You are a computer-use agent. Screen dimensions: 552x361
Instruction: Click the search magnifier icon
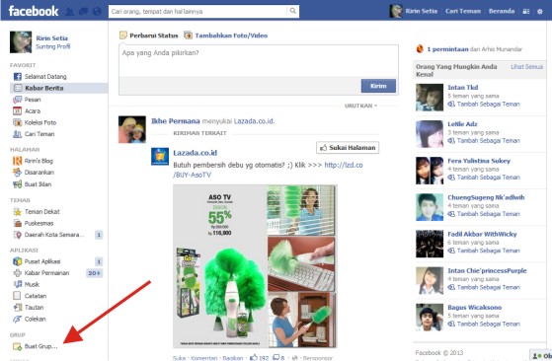tap(292, 11)
